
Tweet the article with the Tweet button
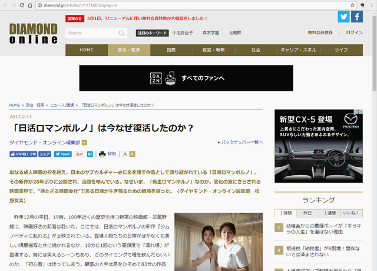click(62, 154)
